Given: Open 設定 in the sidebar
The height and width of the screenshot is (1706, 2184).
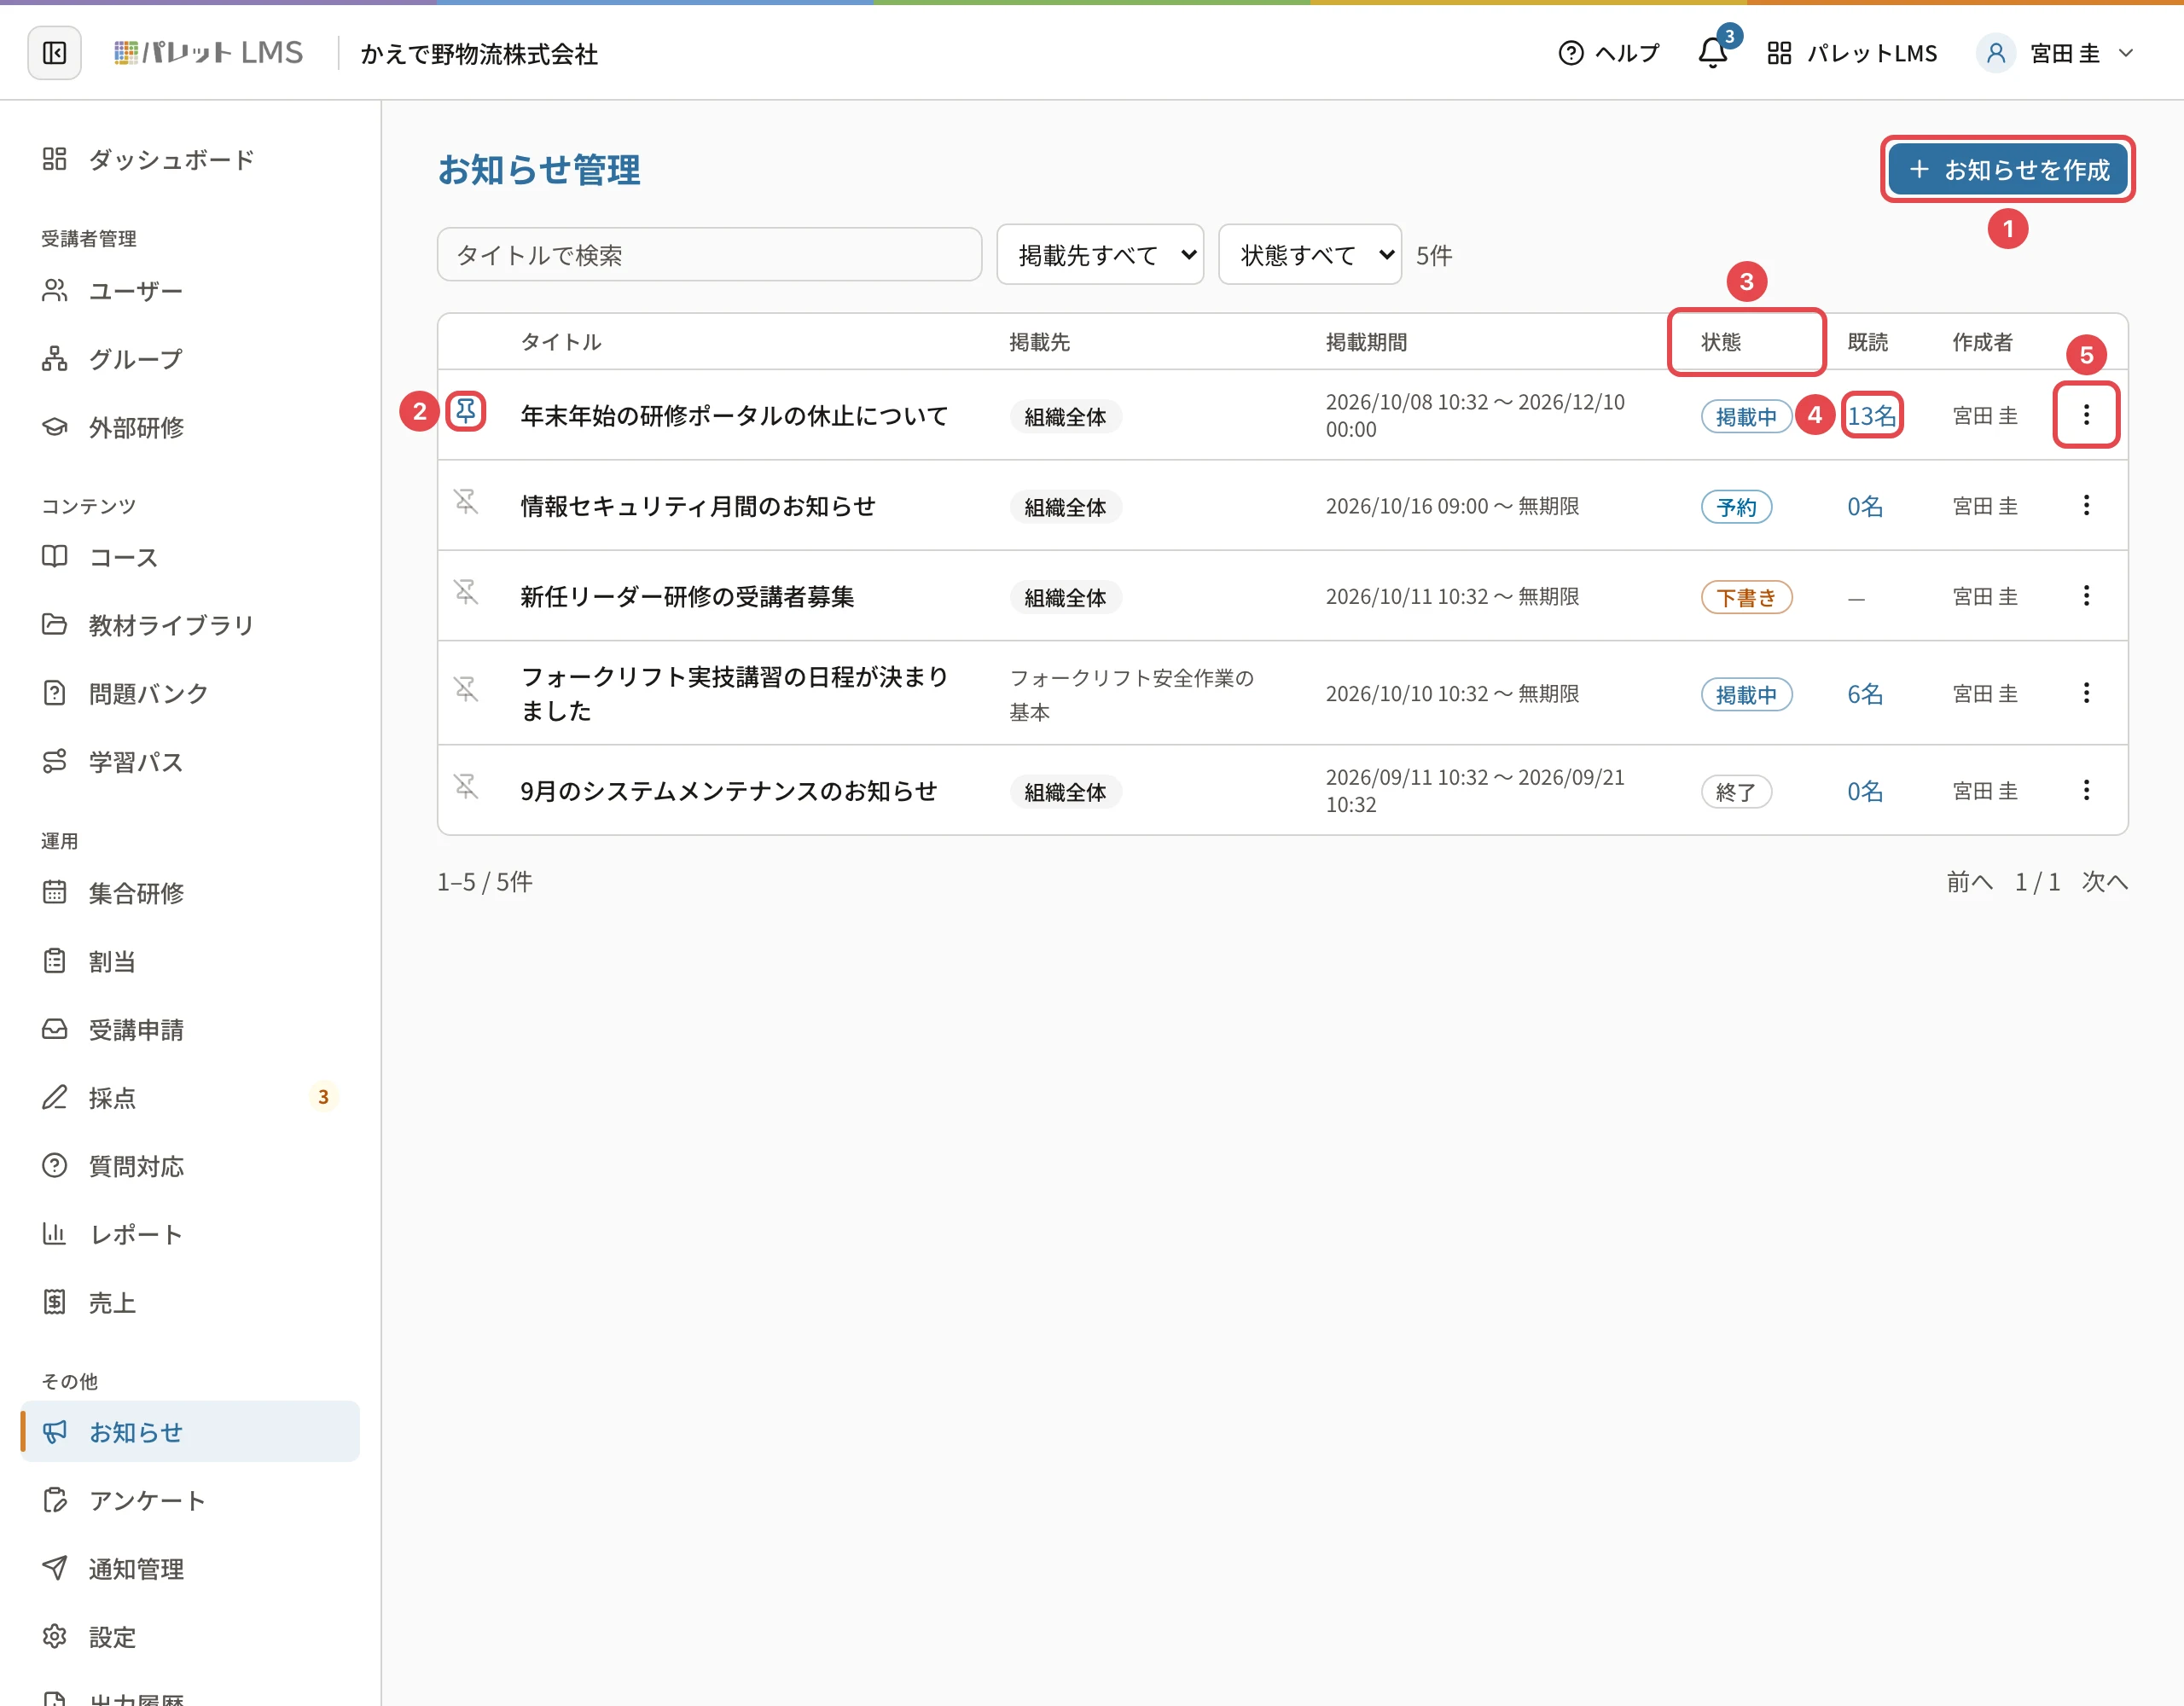Looking at the screenshot, I should 190,1637.
